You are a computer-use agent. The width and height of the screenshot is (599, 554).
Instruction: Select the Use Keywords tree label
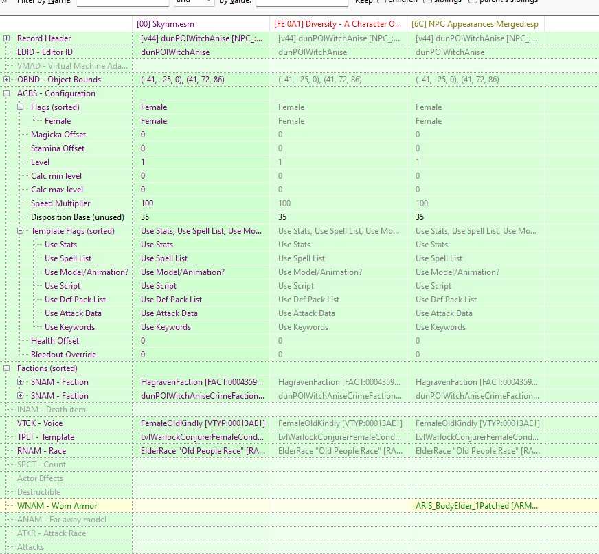69,327
